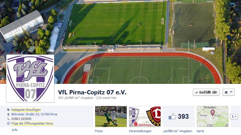Click the Kategorie hinzufügen link

tap(26, 110)
